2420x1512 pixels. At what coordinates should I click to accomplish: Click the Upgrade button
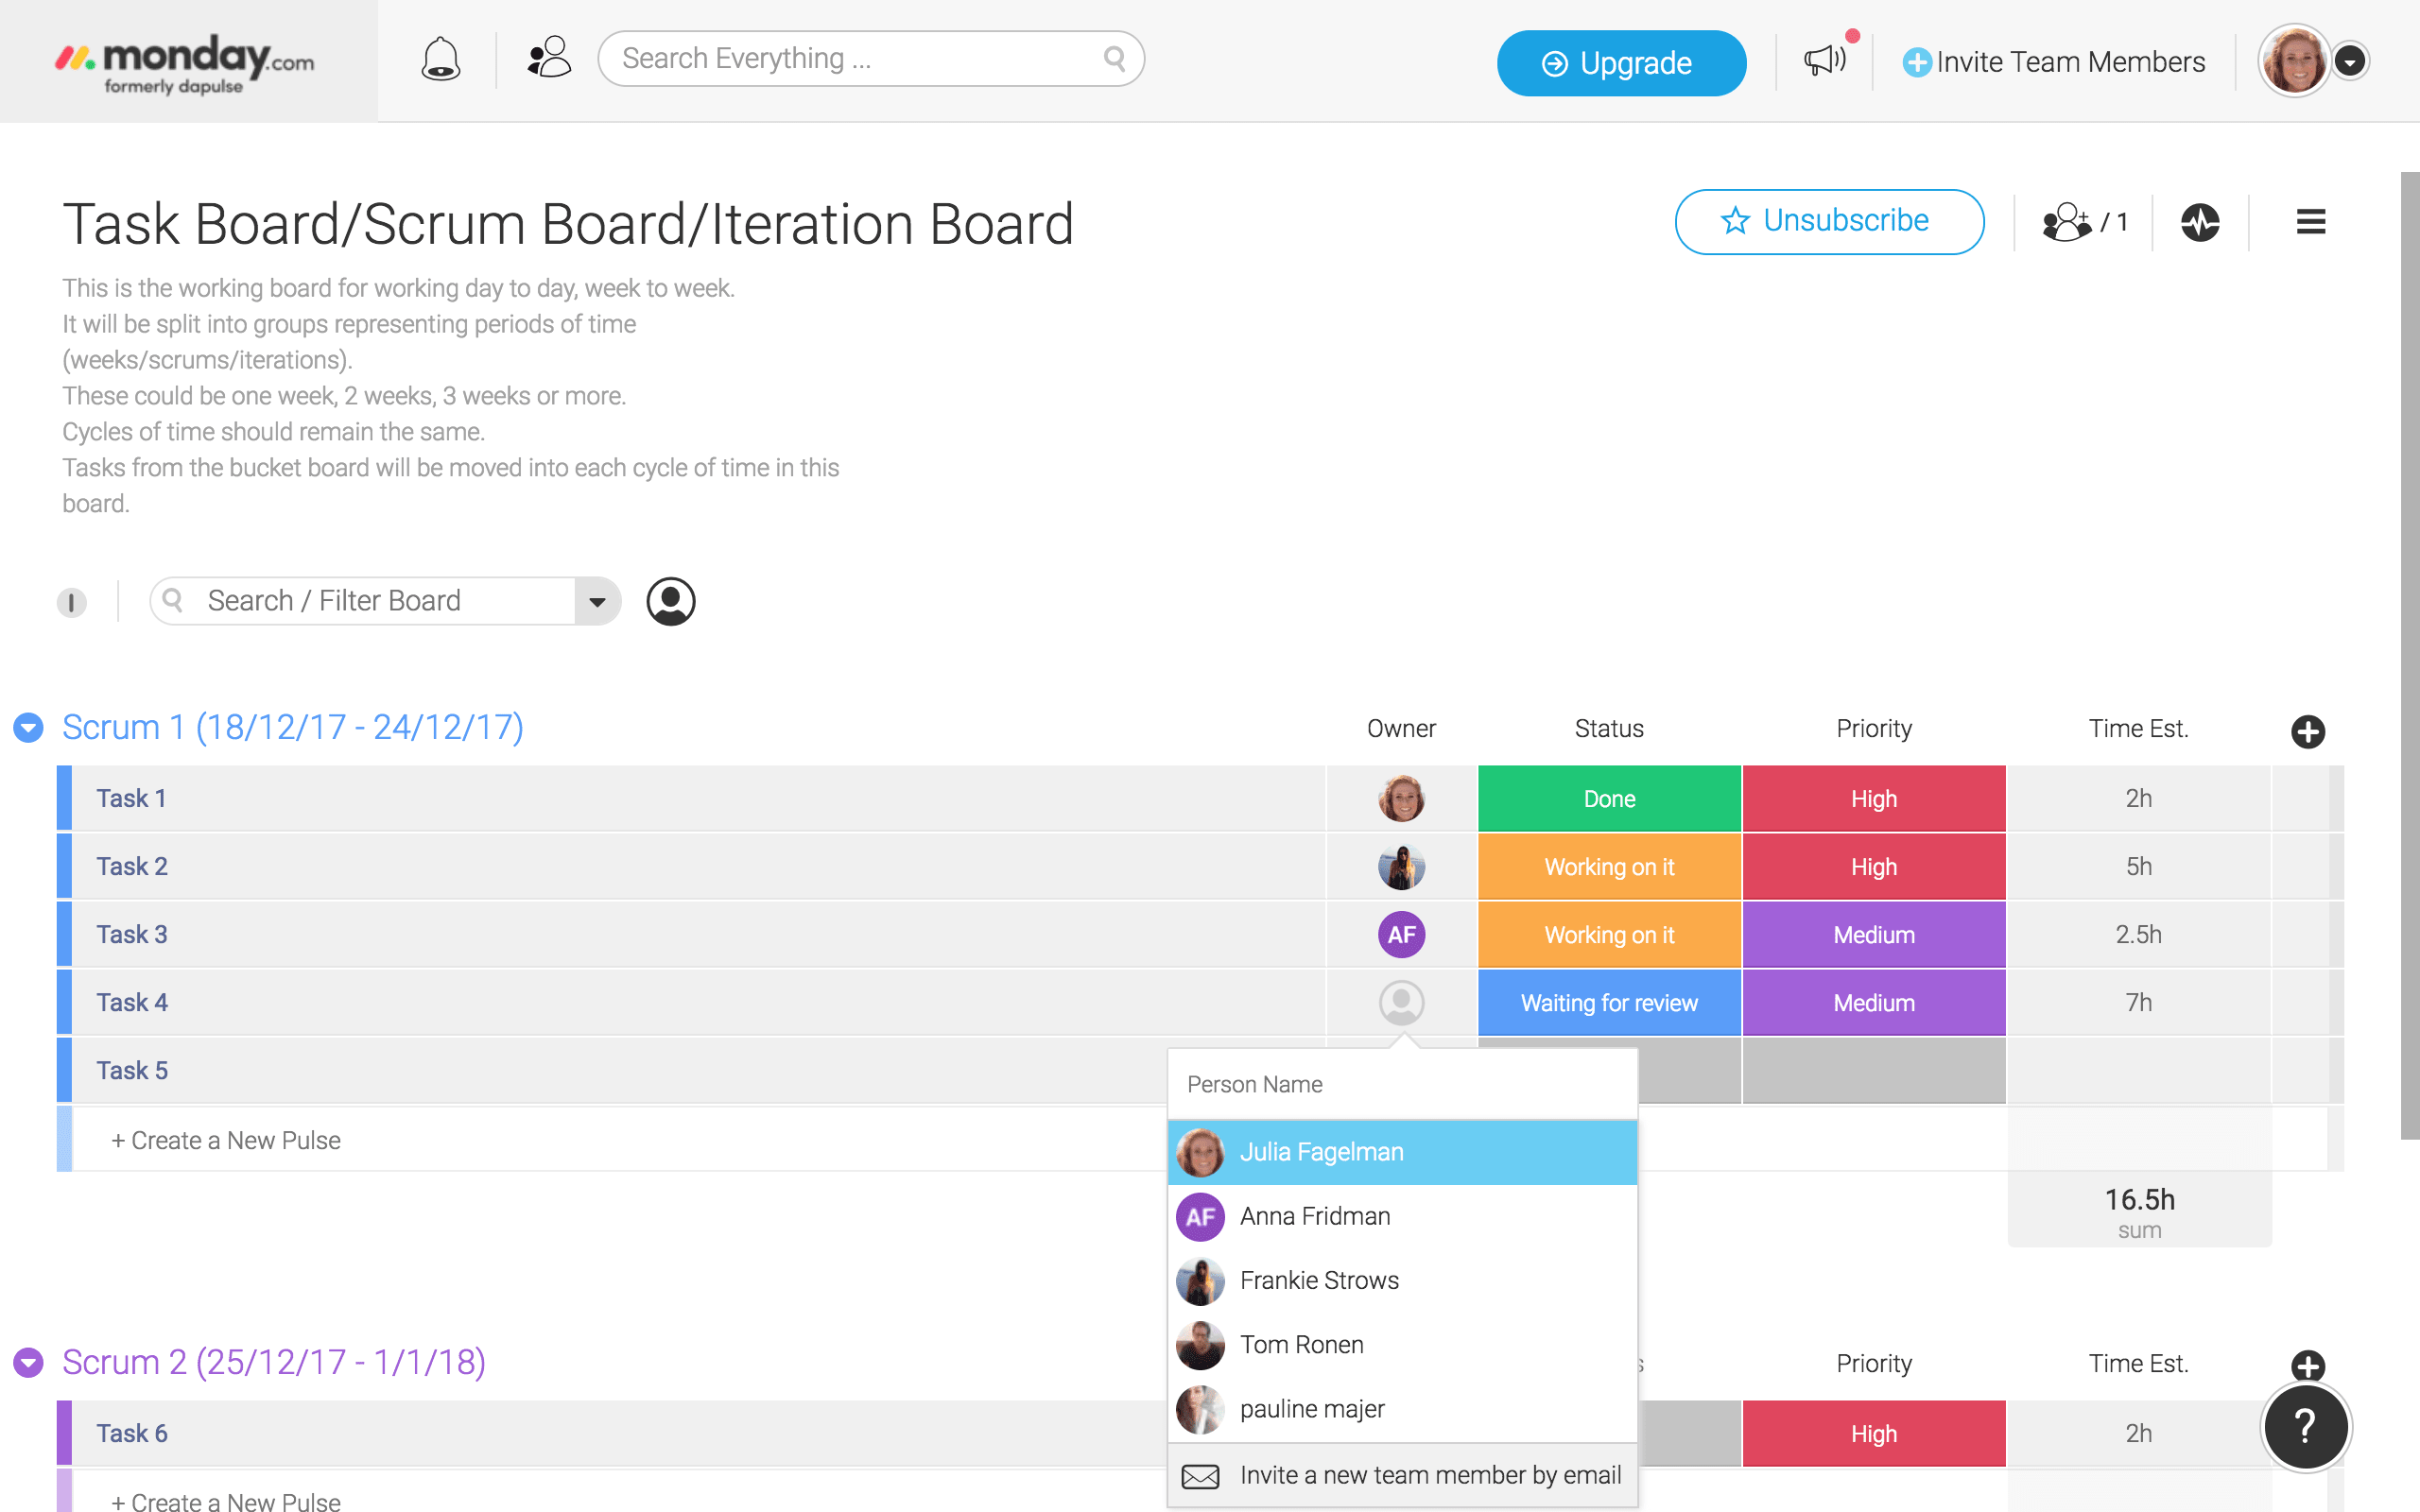pyautogui.click(x=1621, y=62)
